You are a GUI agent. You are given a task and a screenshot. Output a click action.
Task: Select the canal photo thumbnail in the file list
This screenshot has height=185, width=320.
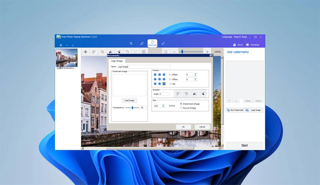pos(67,58)
